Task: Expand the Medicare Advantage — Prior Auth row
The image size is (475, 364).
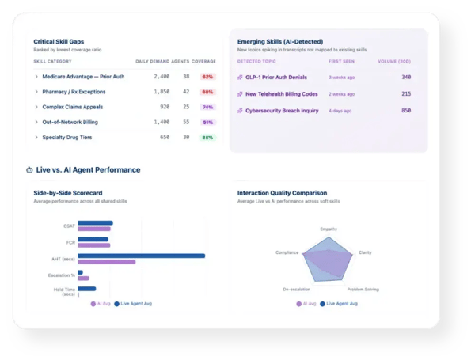Action: pos(36,77)
